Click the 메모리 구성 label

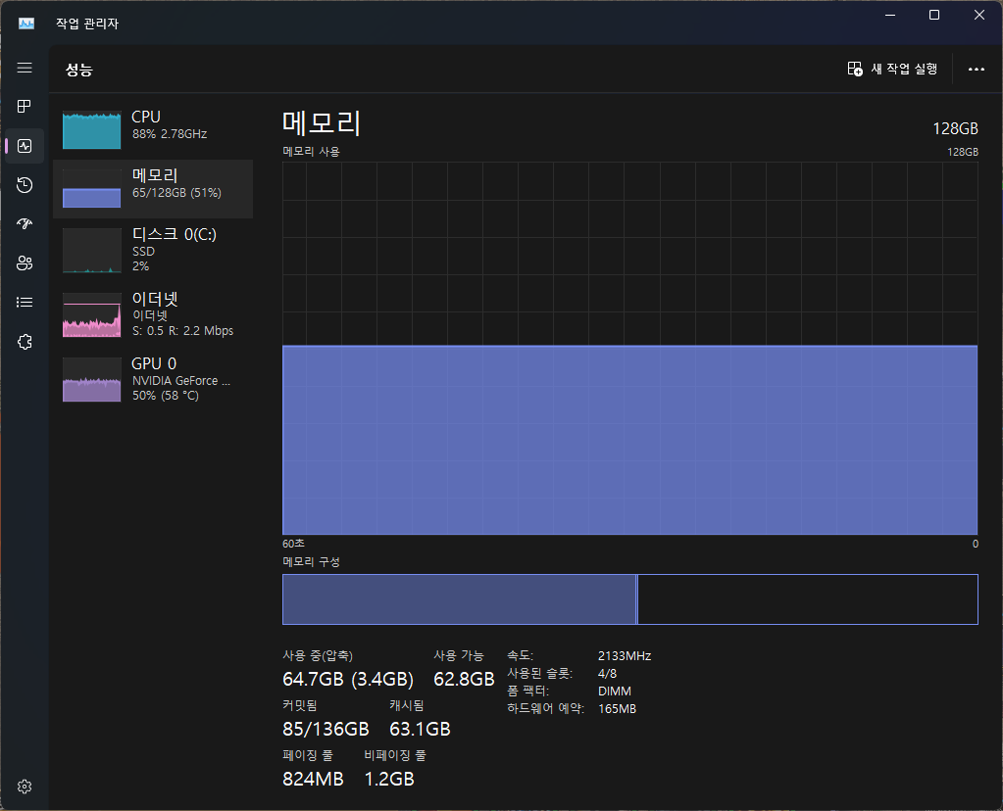pyautogui.click(x=311, y=562)
